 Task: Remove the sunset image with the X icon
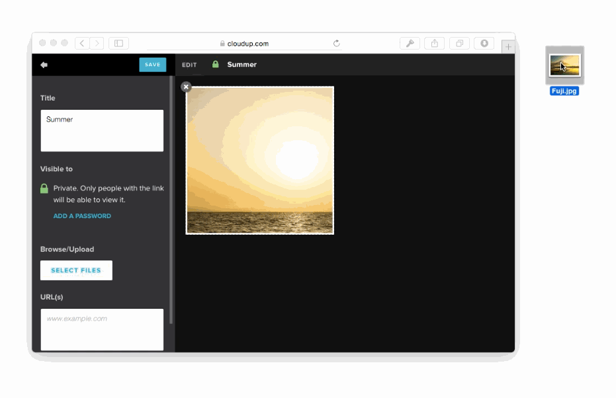point(186,87)
